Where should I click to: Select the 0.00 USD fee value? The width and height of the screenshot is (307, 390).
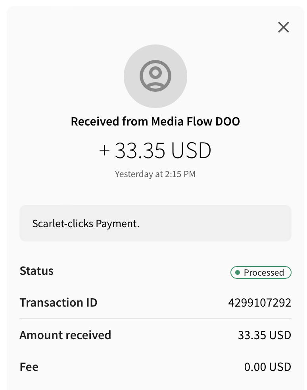[x=268, y=367]
